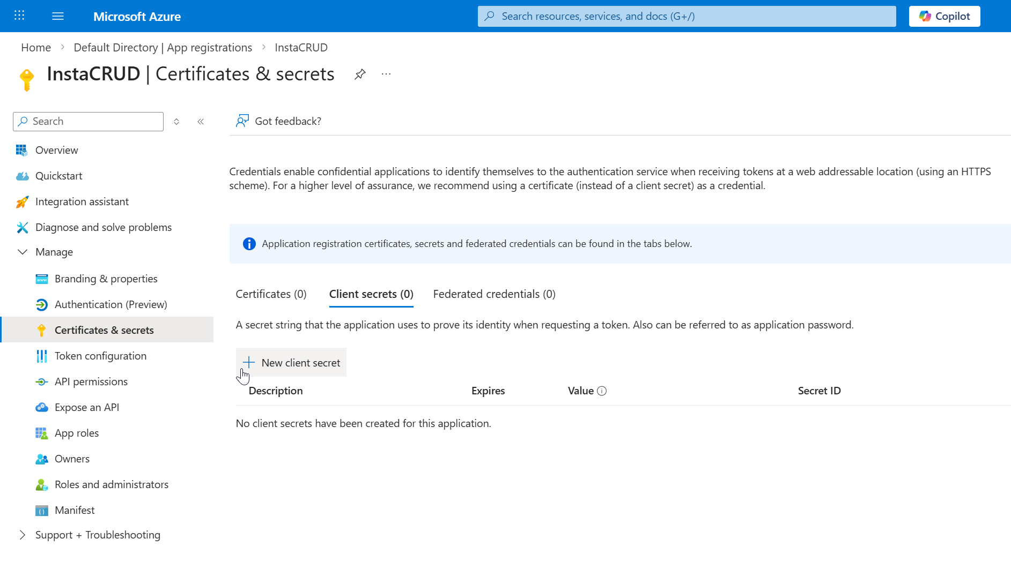Open the Microsoft 365 app launcher grid
The height and width of the screenshot is (561, 1011).
[19, 16]
